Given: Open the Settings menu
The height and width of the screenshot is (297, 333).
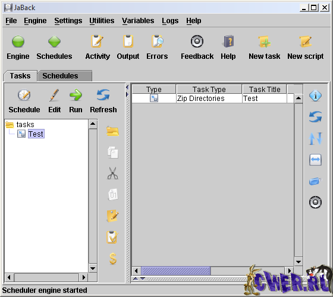Looking at the screenshot, I should click(x=68, y=21).
